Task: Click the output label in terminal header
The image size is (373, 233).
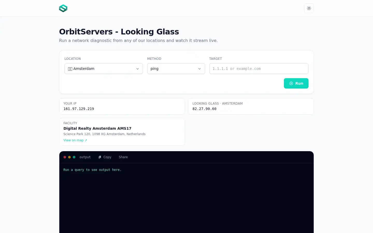Action: (x=85, y=157)
